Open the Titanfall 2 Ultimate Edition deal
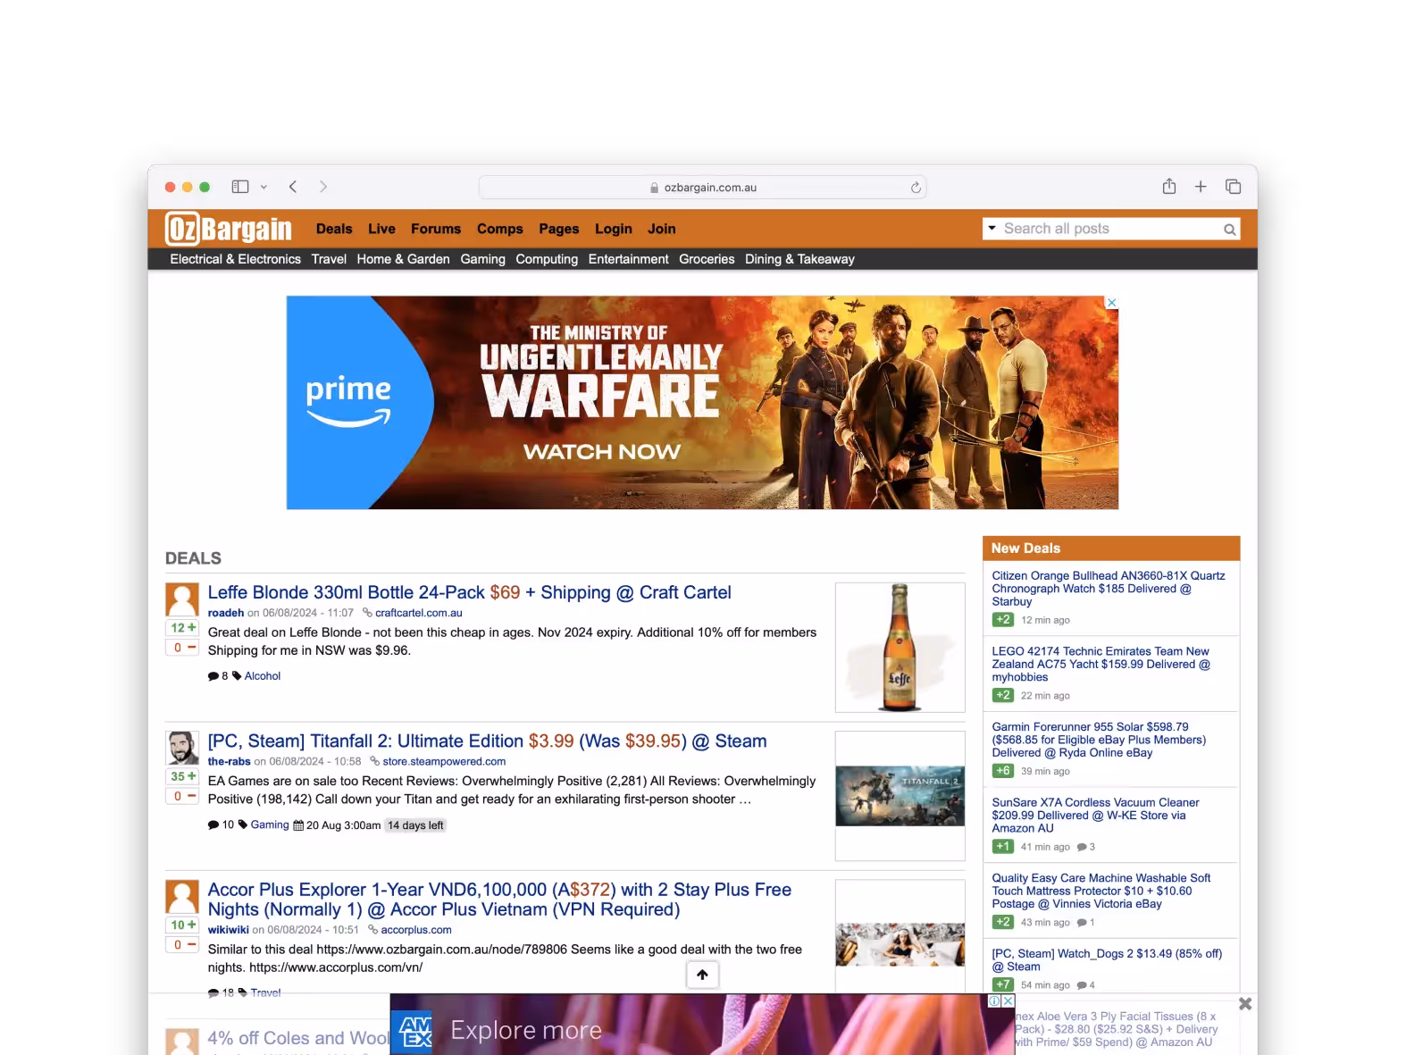 pyautogui.click(x=487, y=741)
